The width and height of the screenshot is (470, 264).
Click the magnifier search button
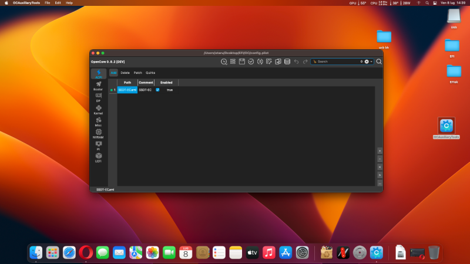(x=379, y=61)
